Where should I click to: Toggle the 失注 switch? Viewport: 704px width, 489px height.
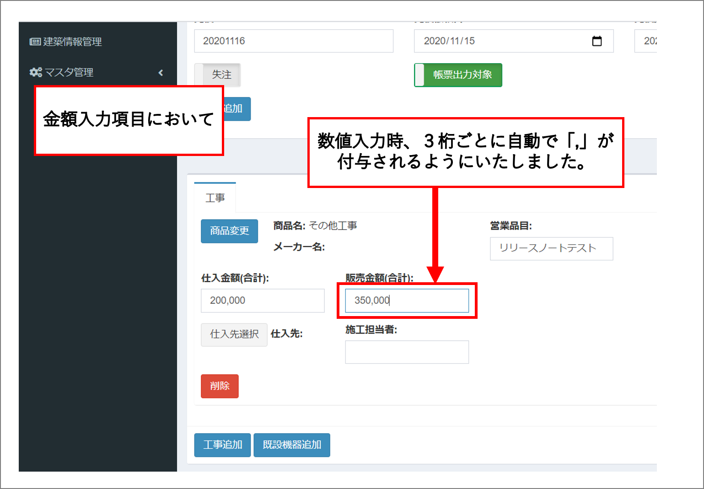[218, 75]
